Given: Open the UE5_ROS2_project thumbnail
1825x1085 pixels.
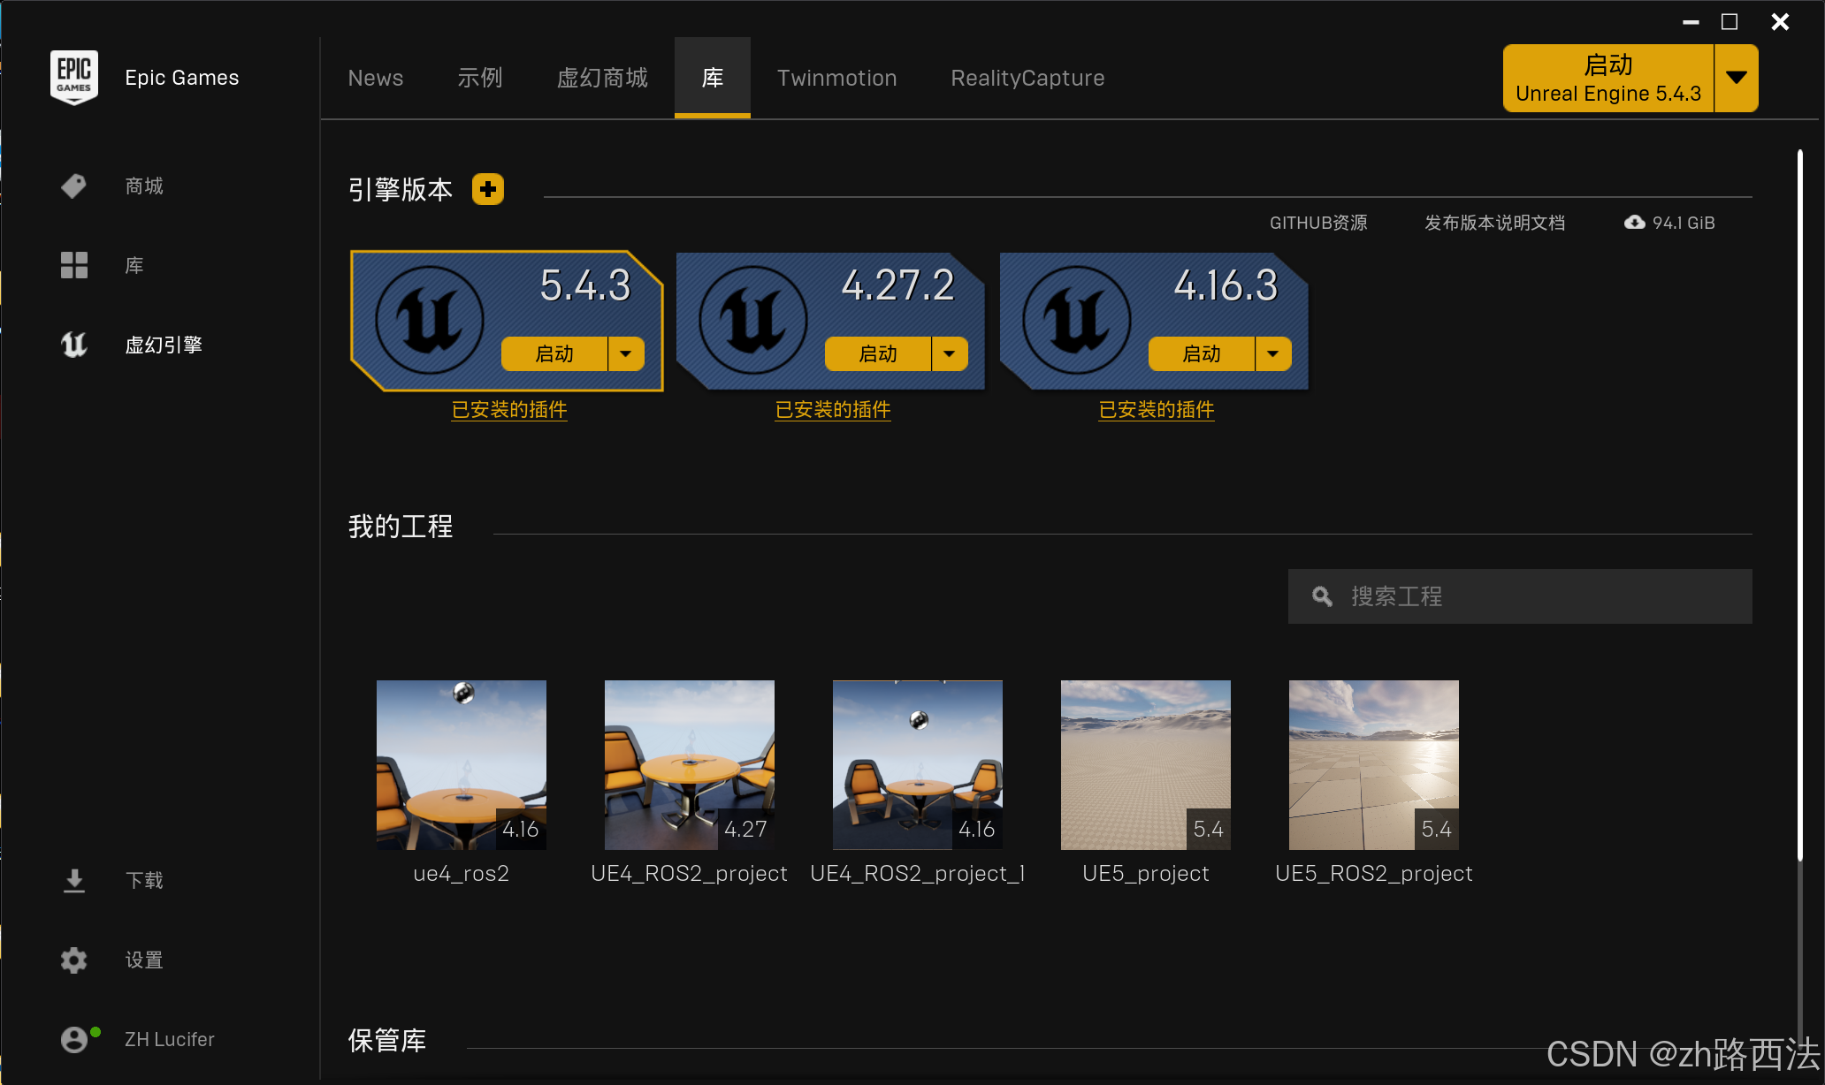Looking at the screenshot, I should point(1374,765).
